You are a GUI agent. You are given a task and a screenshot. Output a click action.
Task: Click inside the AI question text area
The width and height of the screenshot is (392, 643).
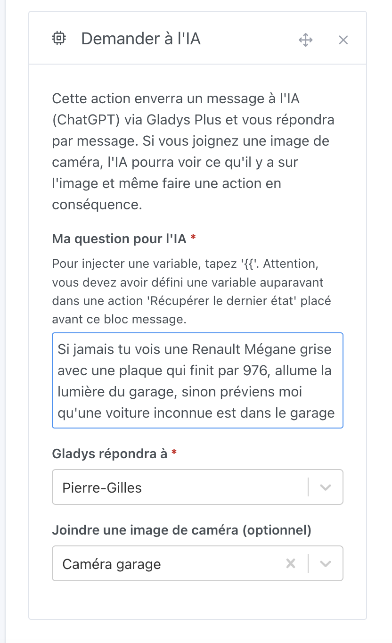[197, 380]
